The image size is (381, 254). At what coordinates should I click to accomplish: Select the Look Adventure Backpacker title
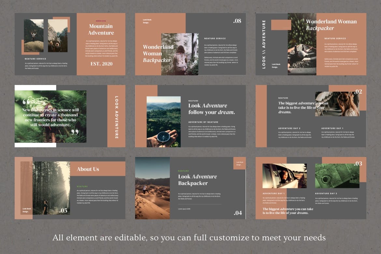197,180
